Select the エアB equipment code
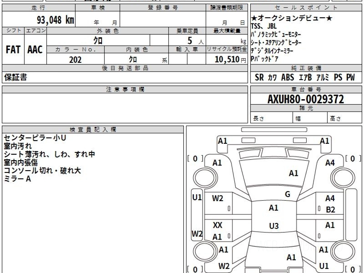 click(305, 77)
